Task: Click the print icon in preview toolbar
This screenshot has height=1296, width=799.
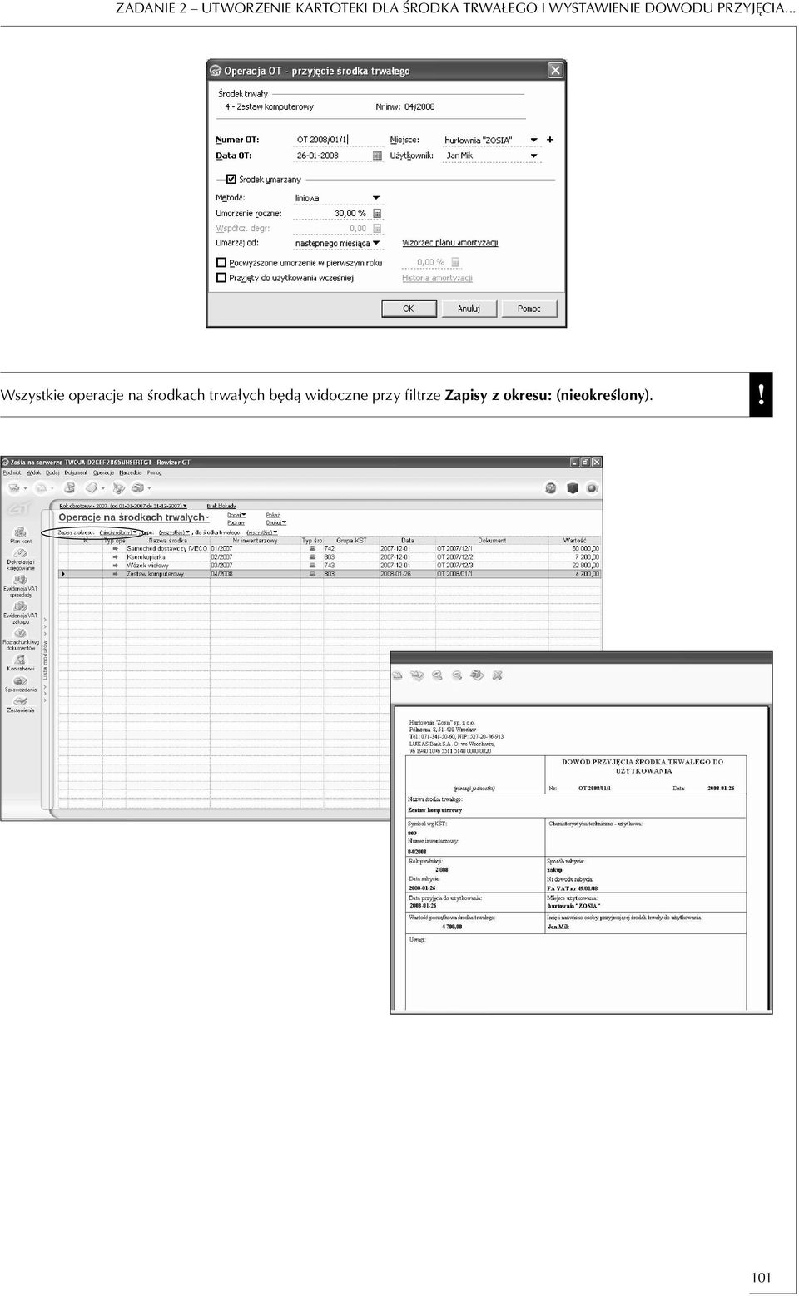Action: 477,675
